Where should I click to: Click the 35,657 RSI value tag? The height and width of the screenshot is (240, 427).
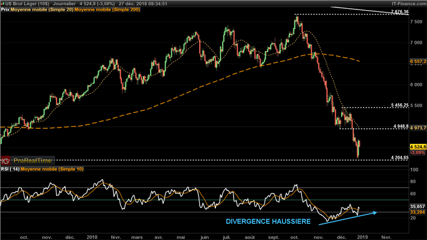point(418,207)
